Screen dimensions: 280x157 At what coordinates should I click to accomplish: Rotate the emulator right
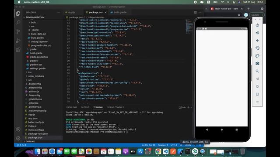point(257,56)
